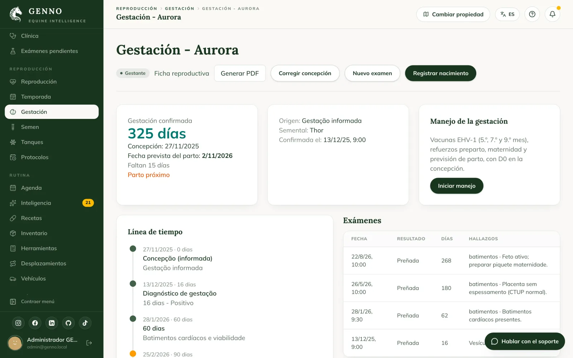Select exam row dated 13/12/25, 9:00
The height and width of the screenshot is (358, 573).
tap(452, 343)
